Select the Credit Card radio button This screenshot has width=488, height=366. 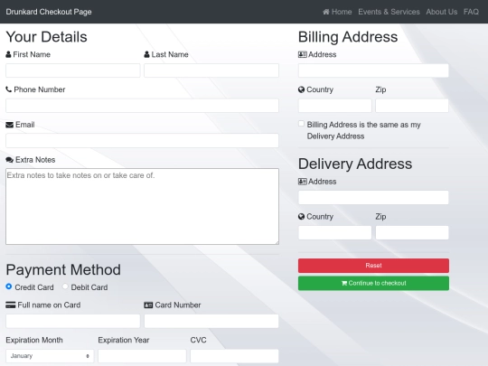click(9, 286)
